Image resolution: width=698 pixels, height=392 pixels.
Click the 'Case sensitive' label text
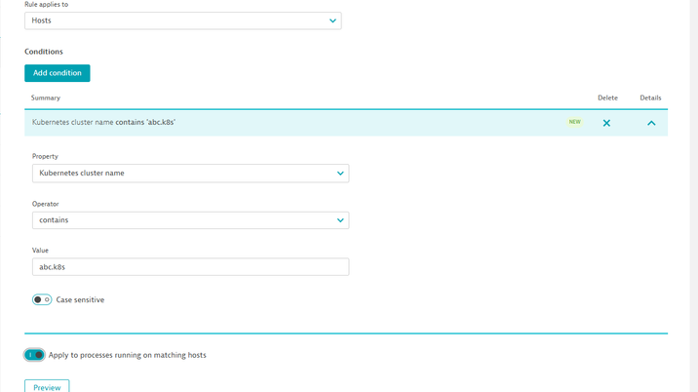coord(80,300)
